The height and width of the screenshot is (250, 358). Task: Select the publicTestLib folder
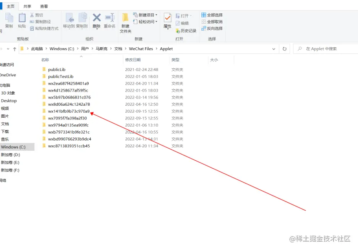[x=60, y=76]
